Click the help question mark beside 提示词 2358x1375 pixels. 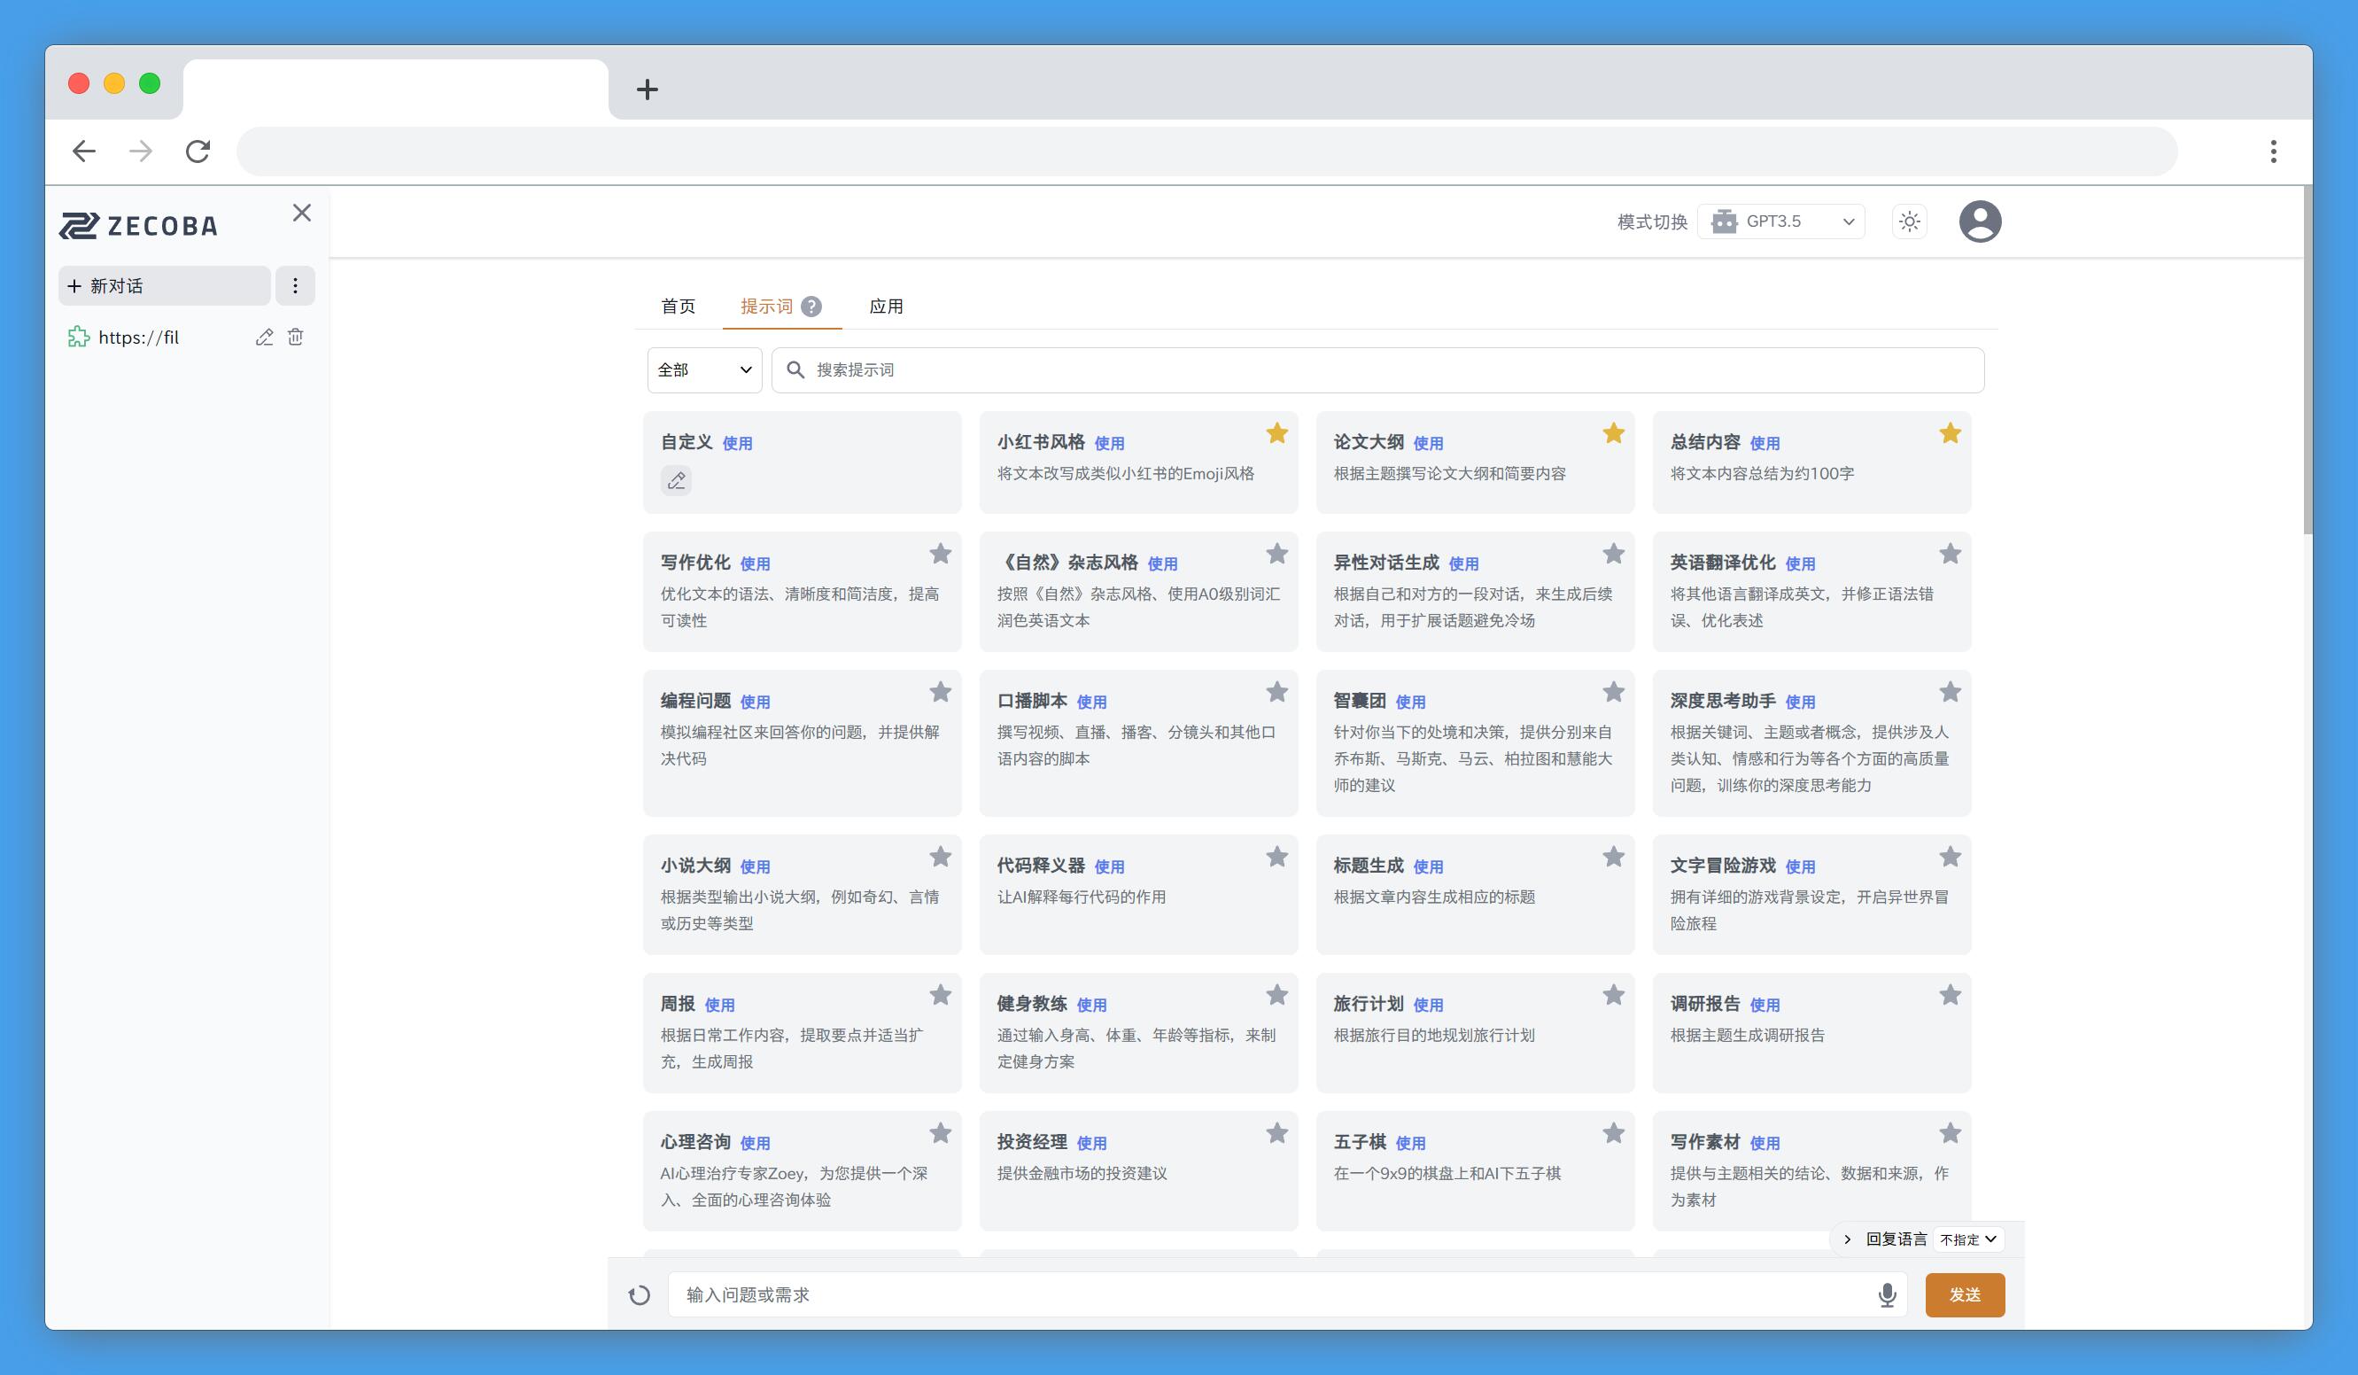click(811, 307)
